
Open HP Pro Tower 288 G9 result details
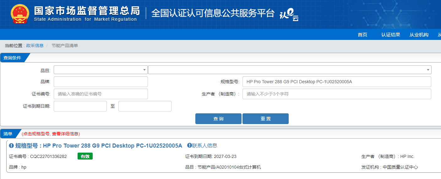(99, 146)
